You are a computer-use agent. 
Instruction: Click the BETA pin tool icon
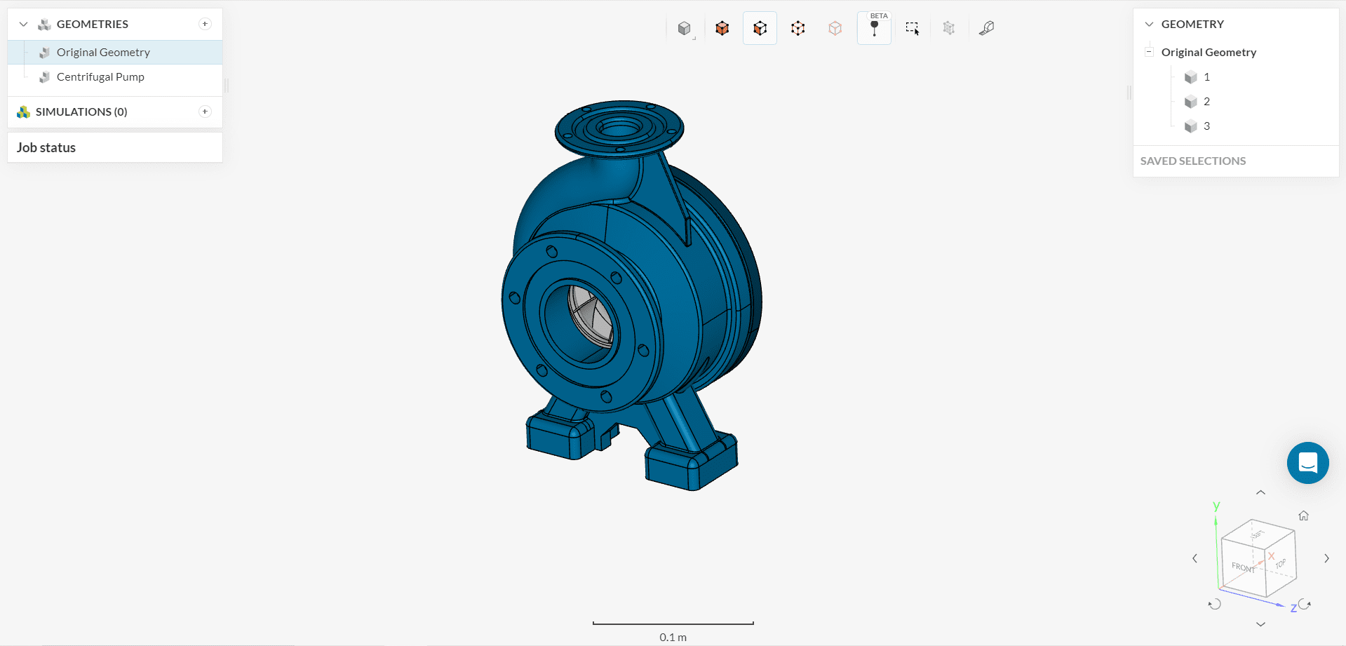[x=874, y=29]
